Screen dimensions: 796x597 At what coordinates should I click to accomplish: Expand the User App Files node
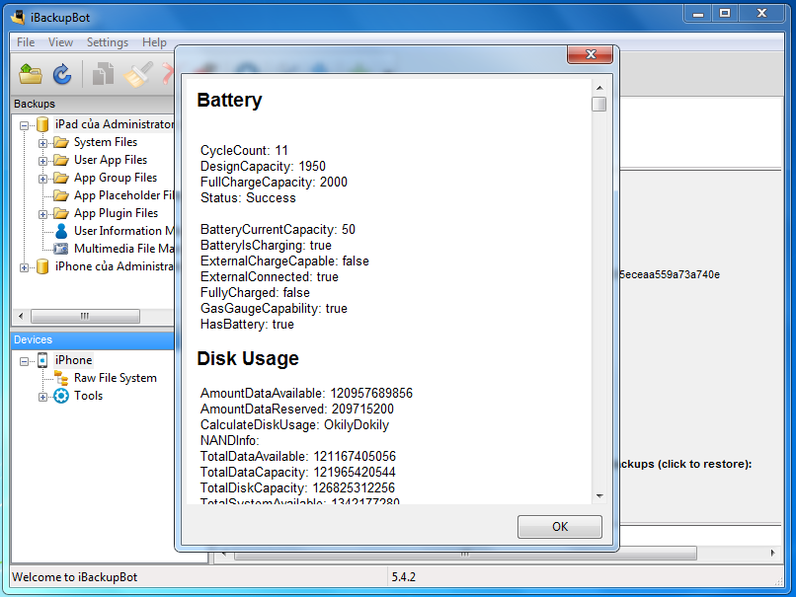click(x=42, y=161)
